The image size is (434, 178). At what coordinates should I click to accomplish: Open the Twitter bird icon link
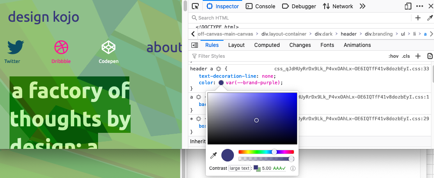16,47
